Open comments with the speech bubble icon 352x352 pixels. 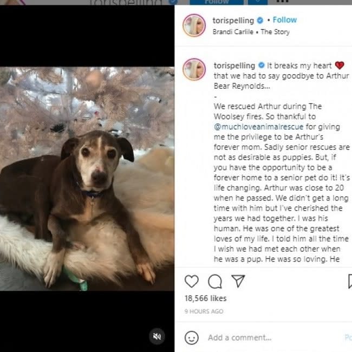pyautogui.click(x=215, y=281)
